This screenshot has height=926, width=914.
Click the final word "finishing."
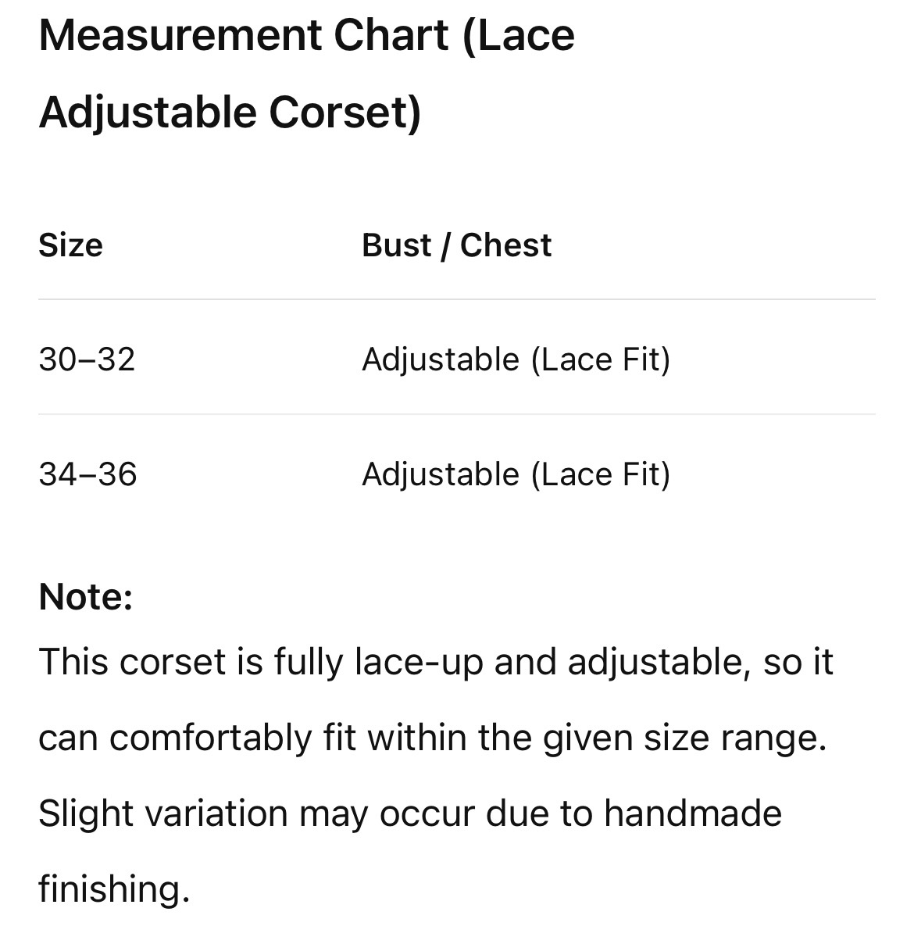click(115, 889)
